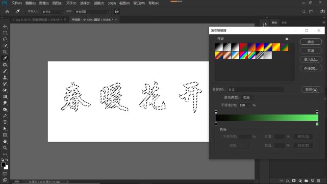Select the Rectangular Marquee tool
The height and width of the screenshot is (184, 327).
(5, 33)
